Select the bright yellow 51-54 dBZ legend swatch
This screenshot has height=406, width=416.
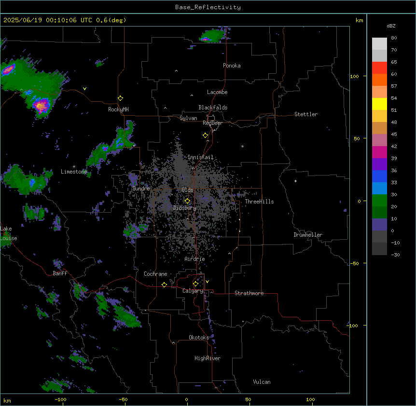click(379, 104)
